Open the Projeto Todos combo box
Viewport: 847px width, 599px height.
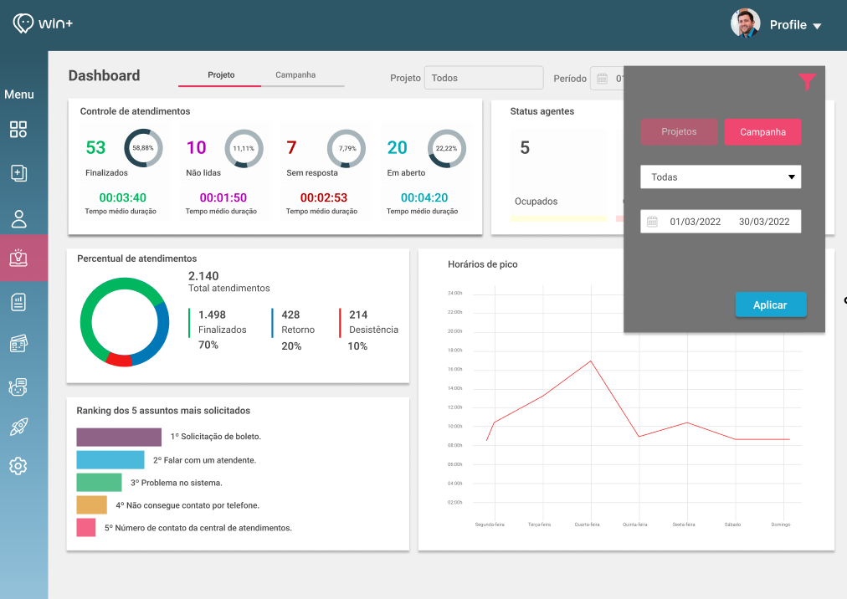pyautogui.click(x=484, y=78)
